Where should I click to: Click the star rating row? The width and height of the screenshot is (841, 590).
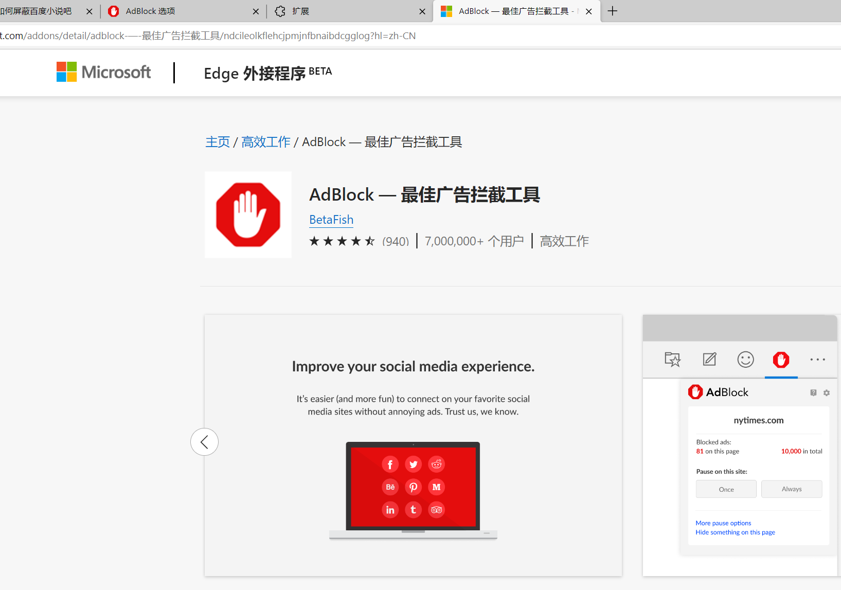pyautogui.click(x=342, y=241)
